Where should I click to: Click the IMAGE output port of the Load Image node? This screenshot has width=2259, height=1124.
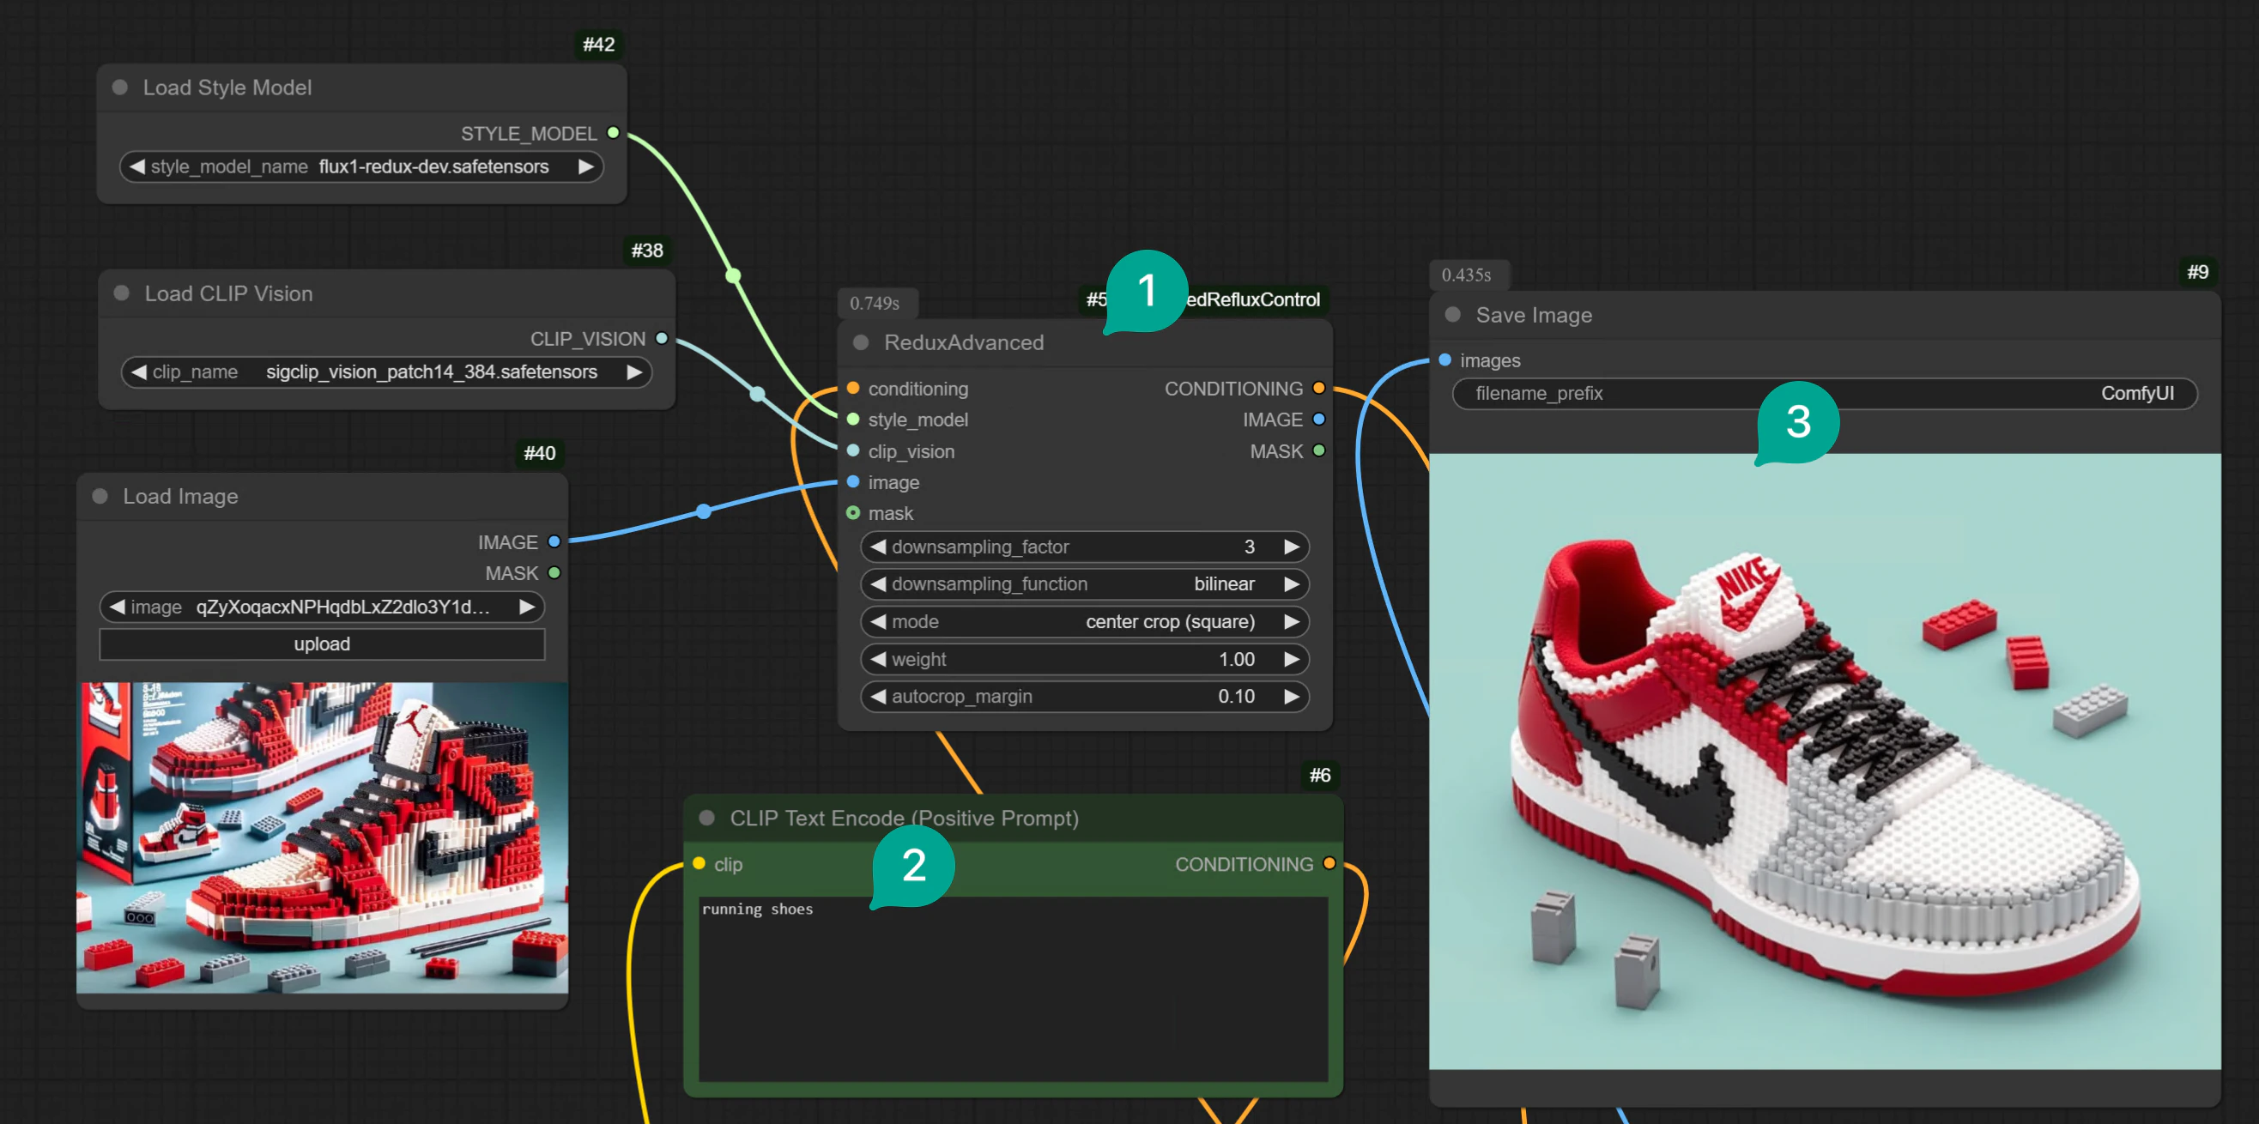coord(554,541)
